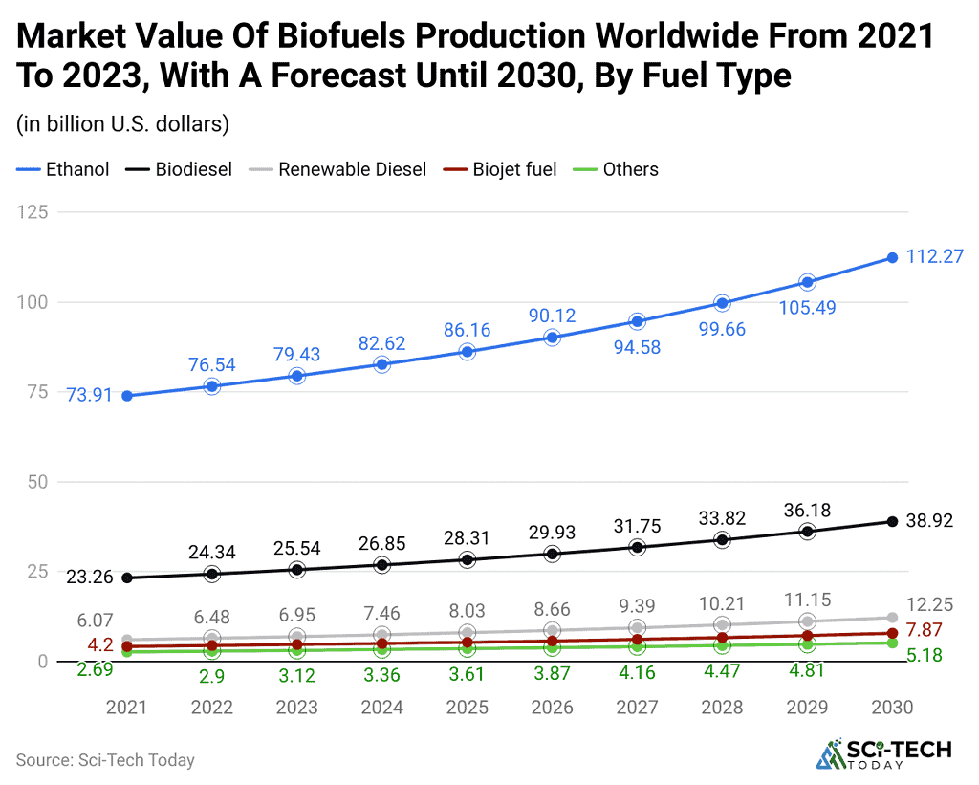
Task: Click the Biojet fuel 2030 point at 7.87
Action: [892, 633]
